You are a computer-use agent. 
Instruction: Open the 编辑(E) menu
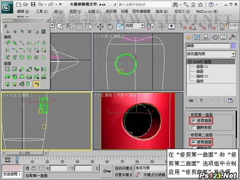23,11
